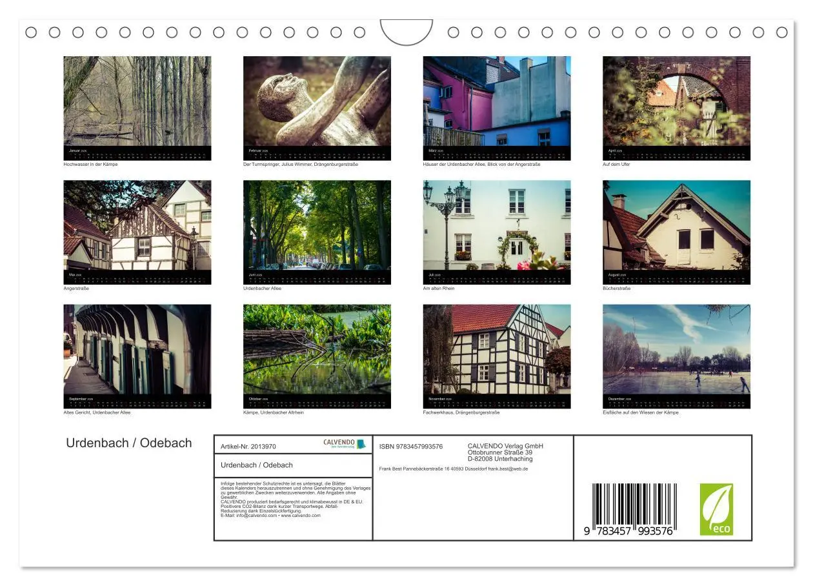
Task: Click caption 'Häuser der Urdenbacher Allee, Blick von der Angerstraße'
Action: click(482, 165)
